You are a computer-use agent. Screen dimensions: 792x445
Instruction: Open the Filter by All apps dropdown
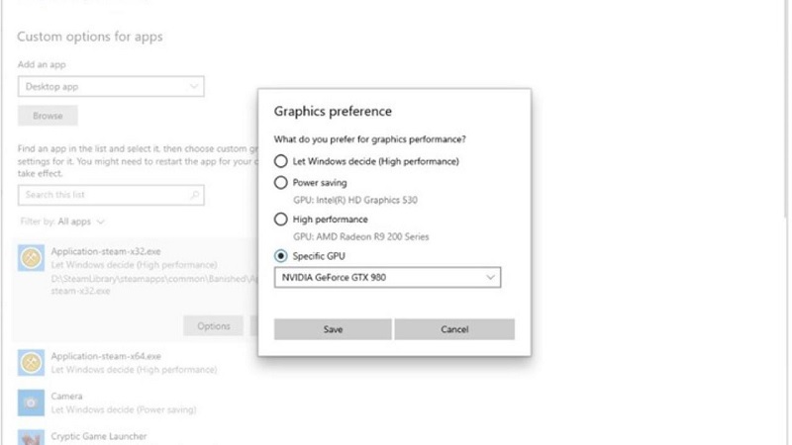point(81,222)
